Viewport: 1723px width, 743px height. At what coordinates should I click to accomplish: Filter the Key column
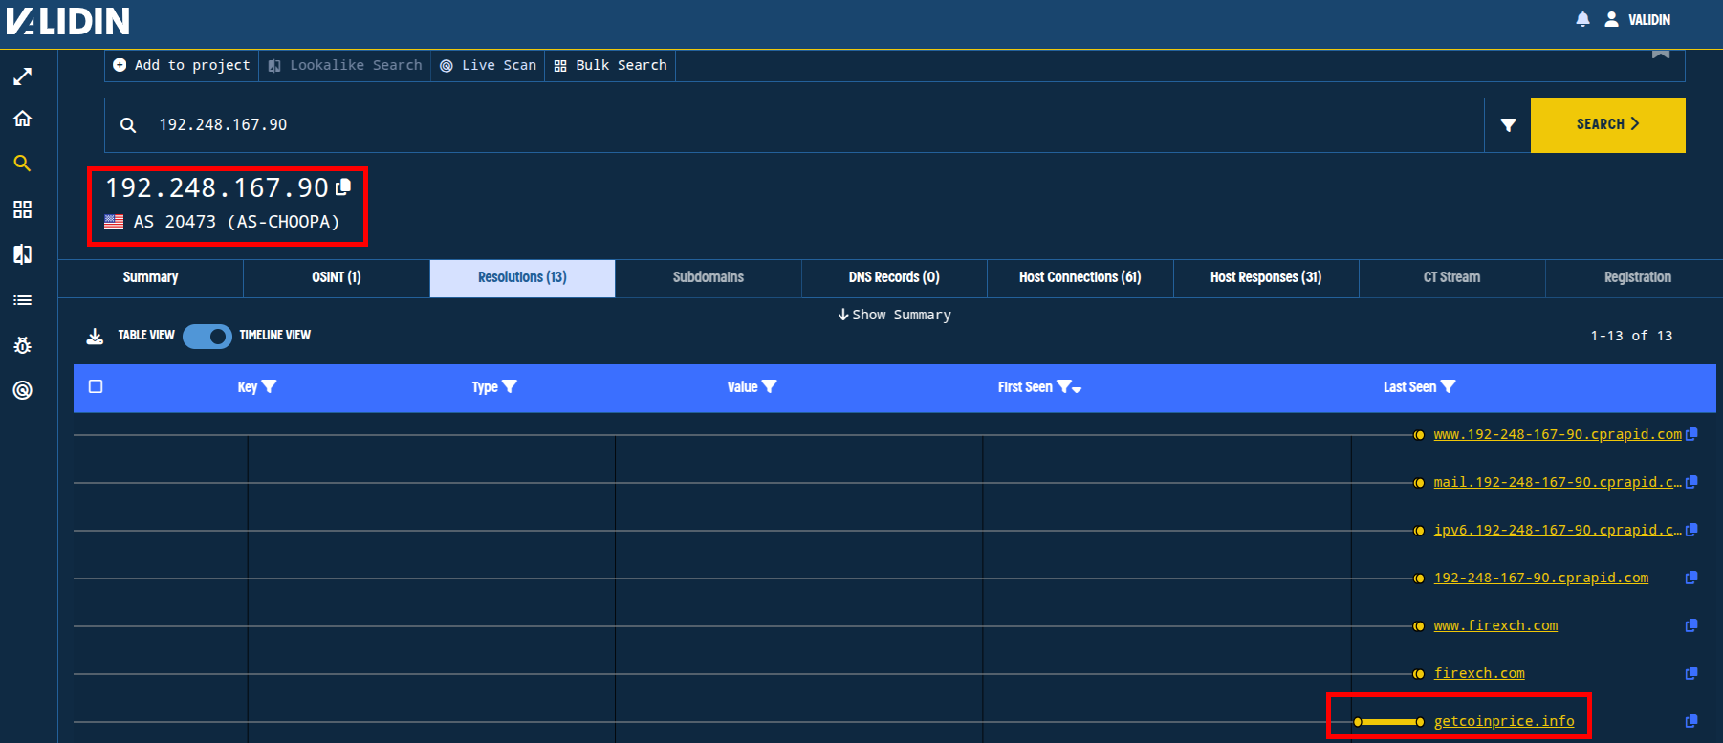[x=269, y=386]
